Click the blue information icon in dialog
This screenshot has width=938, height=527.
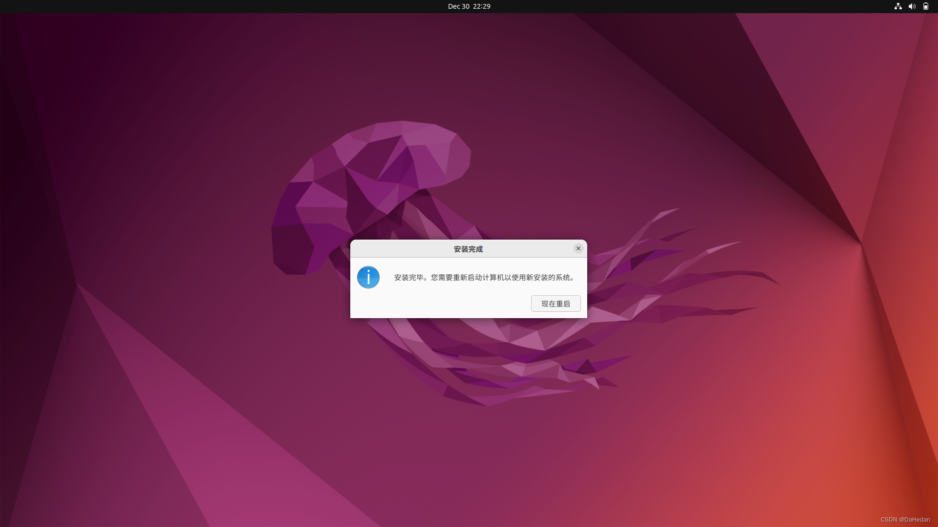(x=368, y=277)
